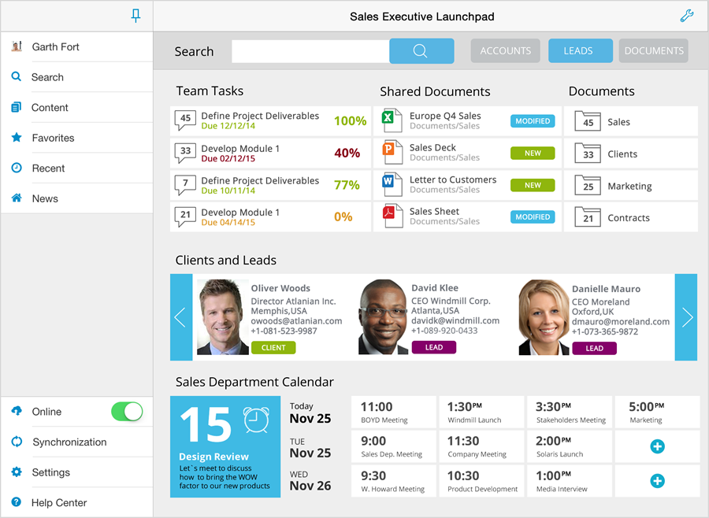
Task: Open the Sales Sheet PDF document
Action: coord(435,216)
